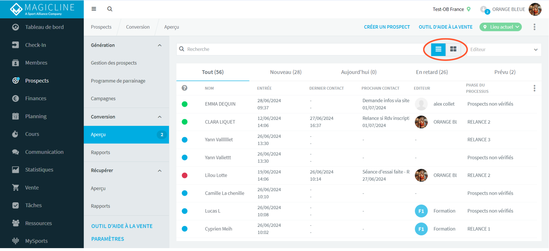
Task: Collapse the Génération section
Action: 159,45
